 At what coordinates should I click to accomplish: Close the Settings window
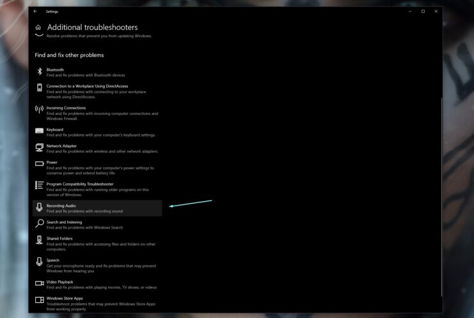pos(436,11)
